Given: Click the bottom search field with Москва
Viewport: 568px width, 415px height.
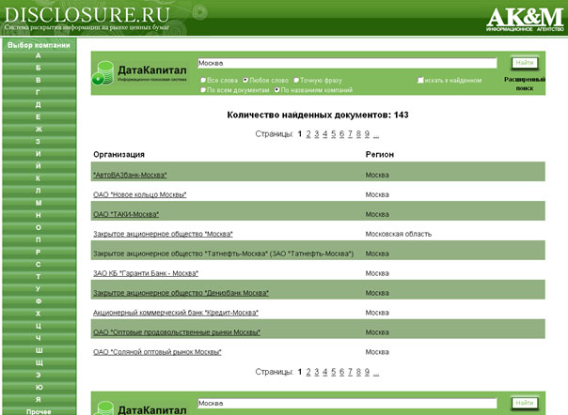Looking at the screenshot, I should 347,403.
